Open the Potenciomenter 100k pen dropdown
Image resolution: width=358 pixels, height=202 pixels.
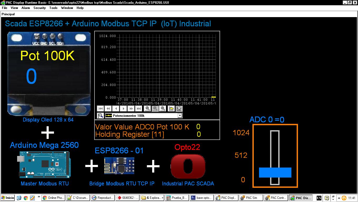(x=180, y=115)
